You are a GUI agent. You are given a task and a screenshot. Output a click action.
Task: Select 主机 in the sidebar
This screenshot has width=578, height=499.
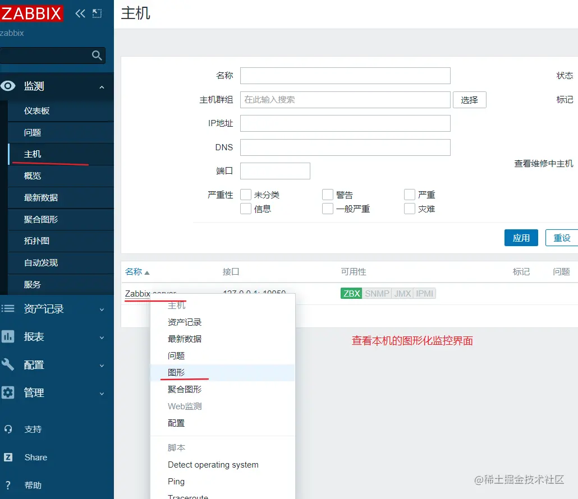click(61, 154)
